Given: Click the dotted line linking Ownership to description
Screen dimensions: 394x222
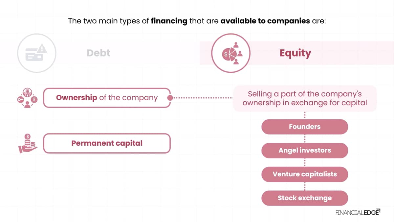Looking at the screenshot, I should 203,98.
